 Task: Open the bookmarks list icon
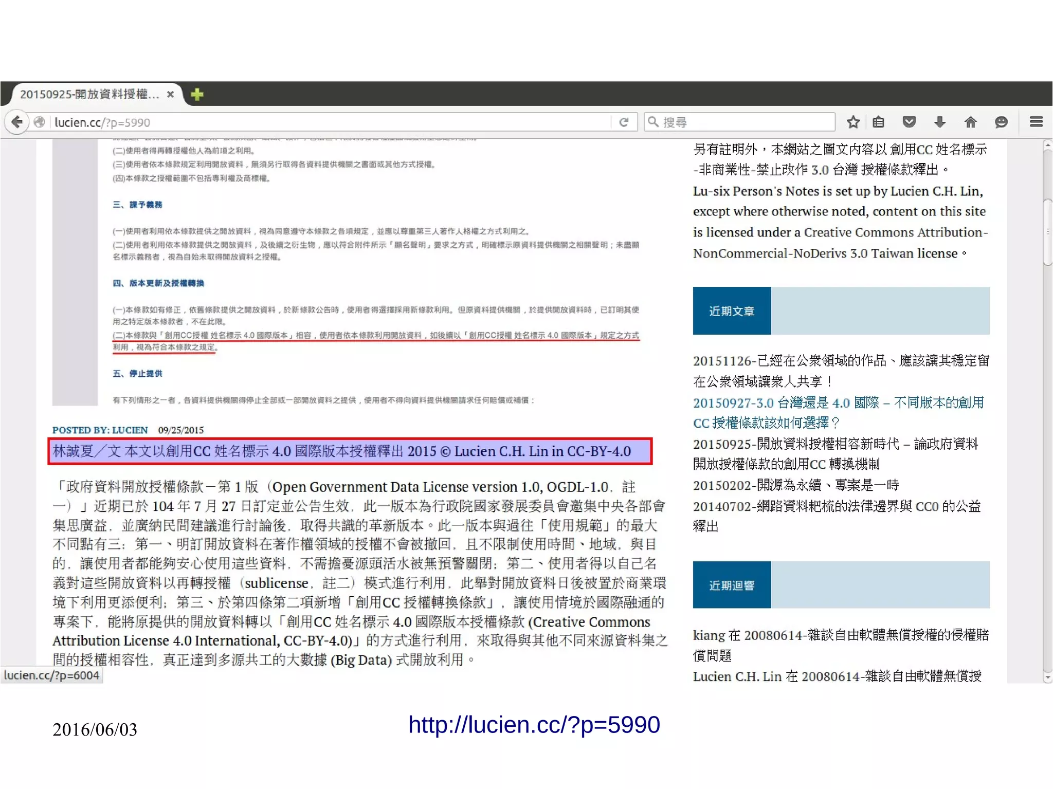coord(879,122)
